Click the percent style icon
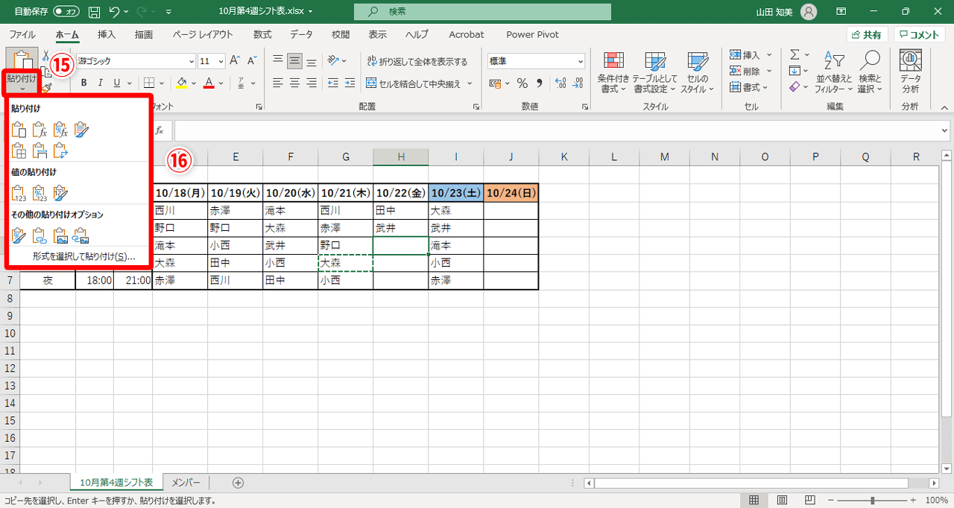This screenshot has width=954, height=508. coord(522,83)
